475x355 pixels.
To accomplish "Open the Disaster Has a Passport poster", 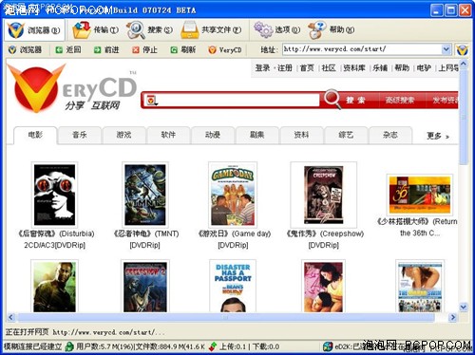I will [x=233, y=287].
